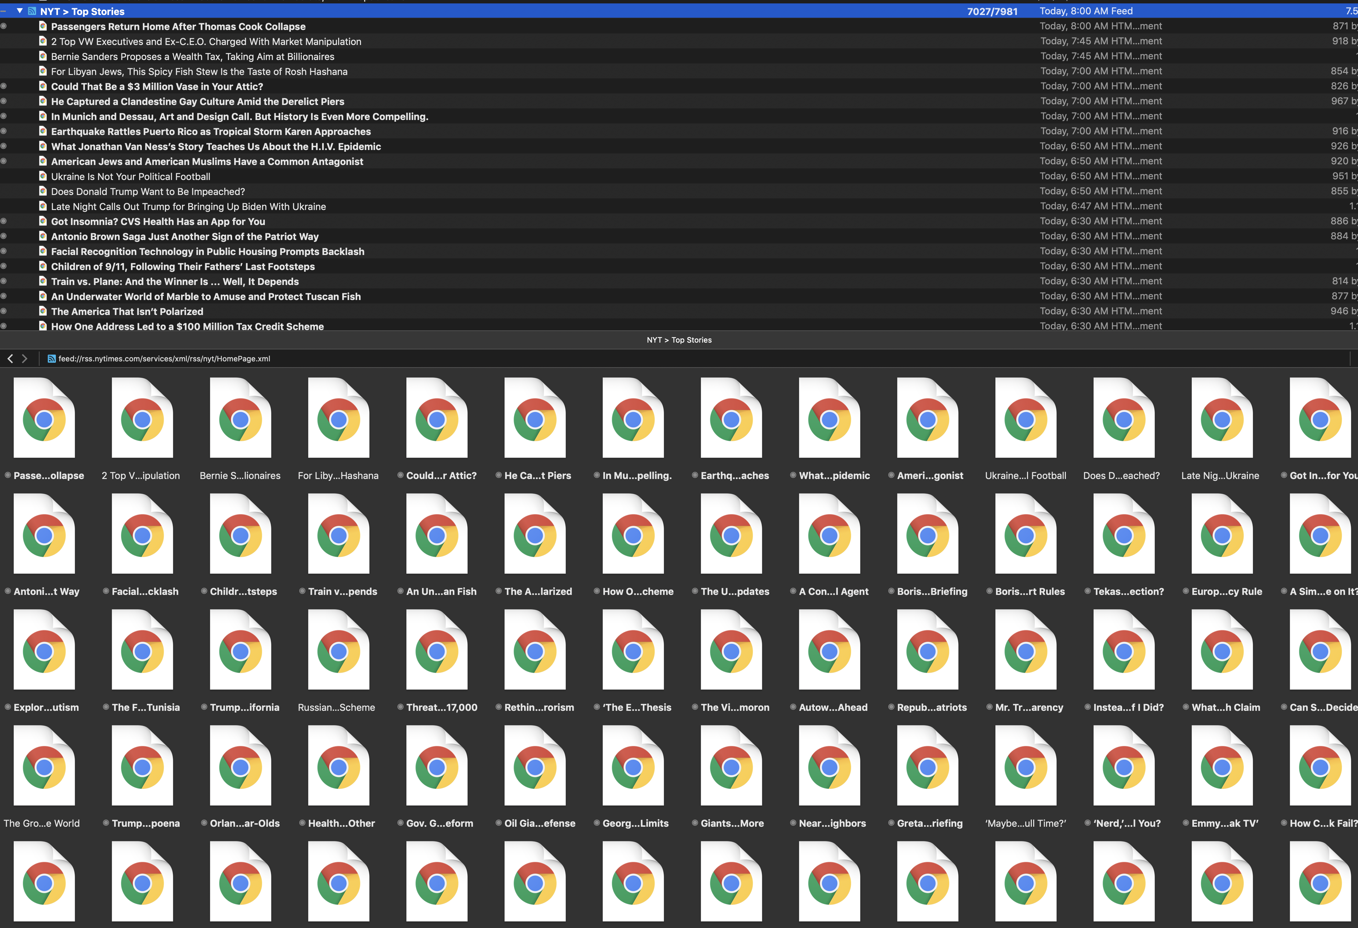Toggle unread dot for The America That Isn't Polarized row
The width and height of the screenshot is (1358, 928).
click(x=3, y=311)
